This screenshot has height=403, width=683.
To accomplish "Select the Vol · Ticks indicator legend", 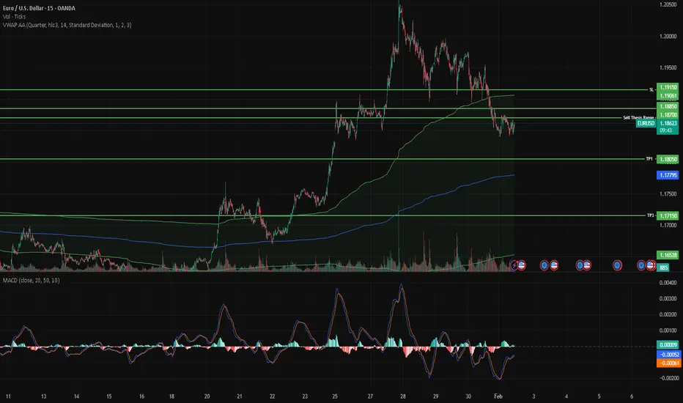I will click(15, 17).
